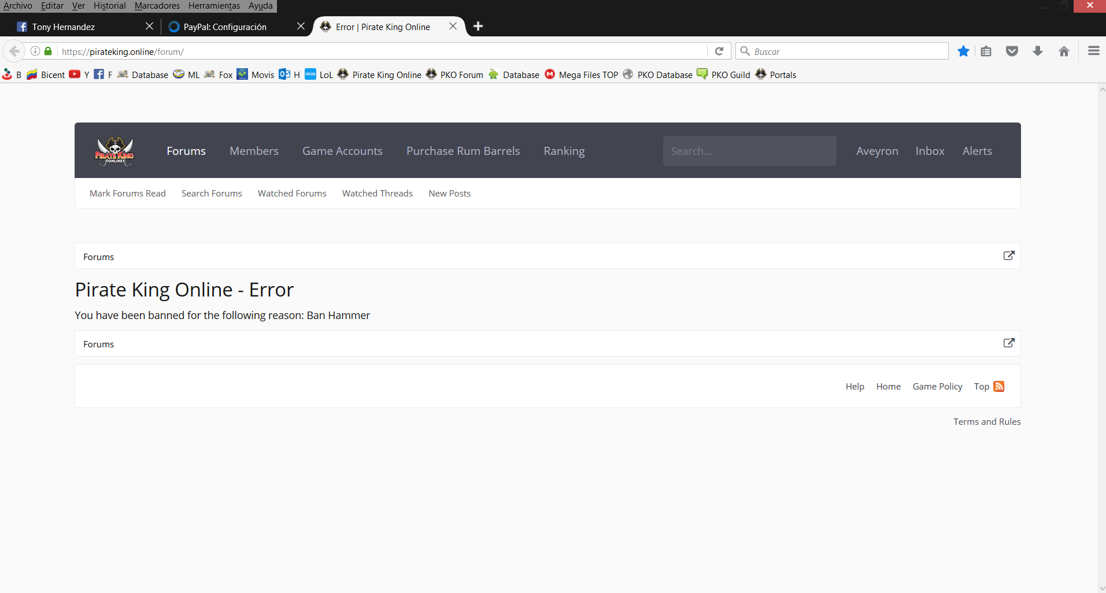Screen dimensions: 1106x593
Task: Click the Pocket save icon
Action: [x=1012, y=51]
